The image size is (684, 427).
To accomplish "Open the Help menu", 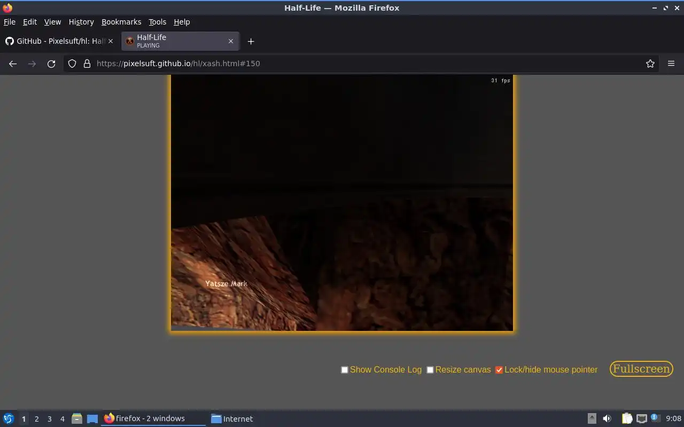I will point(182,22).
